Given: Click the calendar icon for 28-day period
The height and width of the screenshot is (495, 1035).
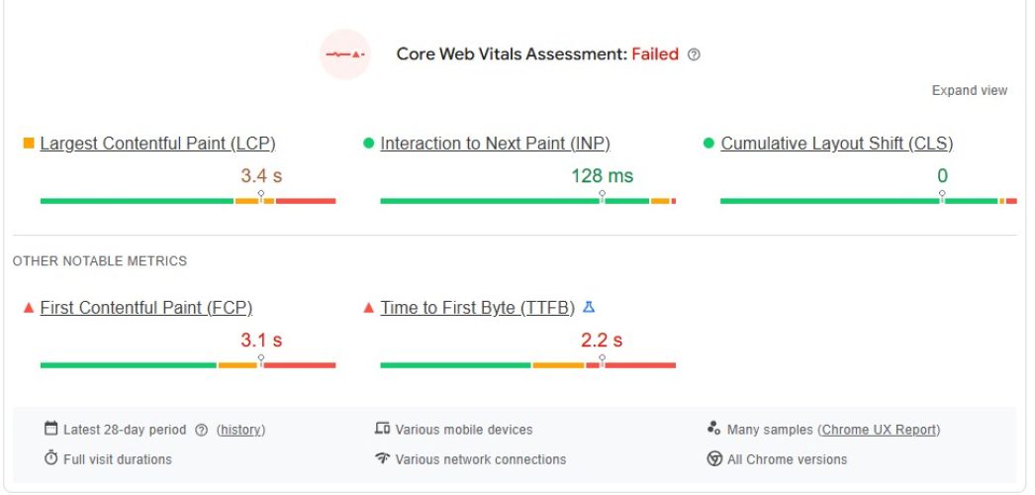Looking at the screenshot, I should tap(51, 429).
